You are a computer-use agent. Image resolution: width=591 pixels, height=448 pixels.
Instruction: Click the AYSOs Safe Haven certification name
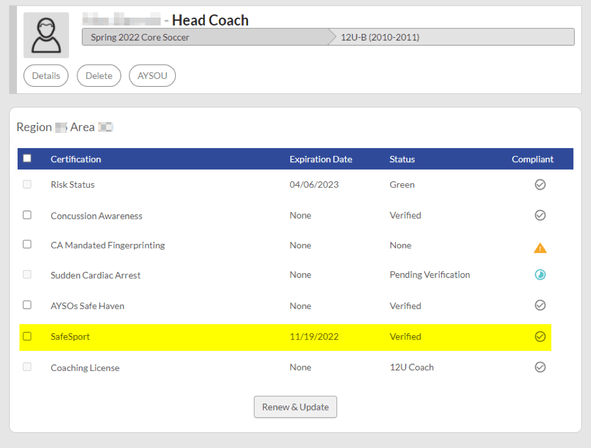[x=87, y=306]
